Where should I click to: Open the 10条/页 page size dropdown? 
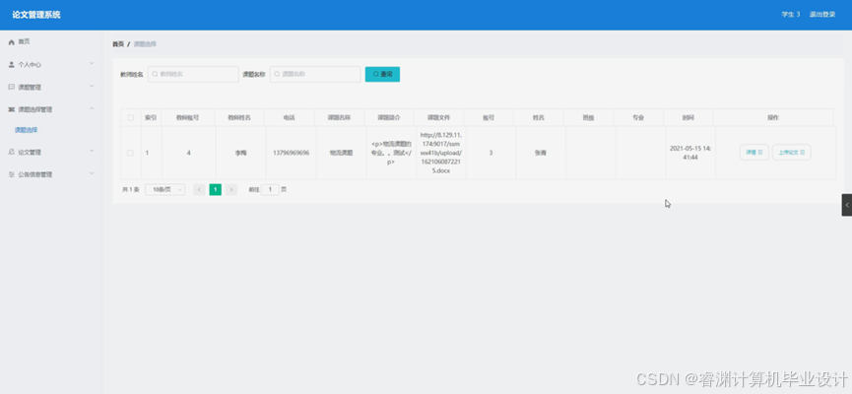pos(165,190)
